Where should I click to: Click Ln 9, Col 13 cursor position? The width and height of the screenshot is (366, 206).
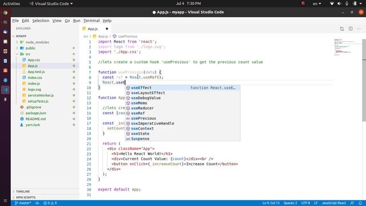pyautogui.click(x=271, y=203)
